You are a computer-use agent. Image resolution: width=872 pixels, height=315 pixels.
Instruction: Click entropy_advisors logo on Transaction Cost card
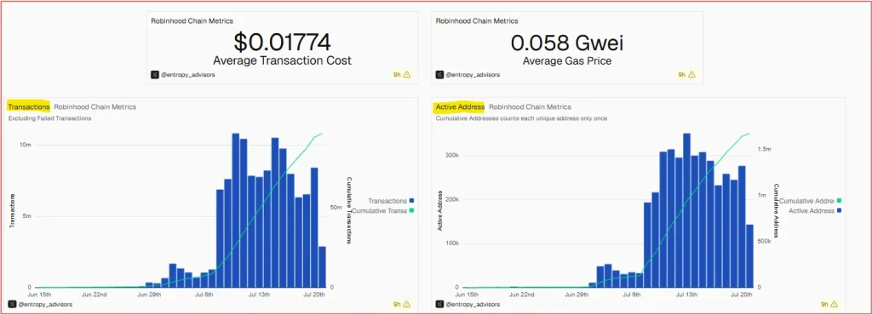pyautogui.click(x=155, y=74)
